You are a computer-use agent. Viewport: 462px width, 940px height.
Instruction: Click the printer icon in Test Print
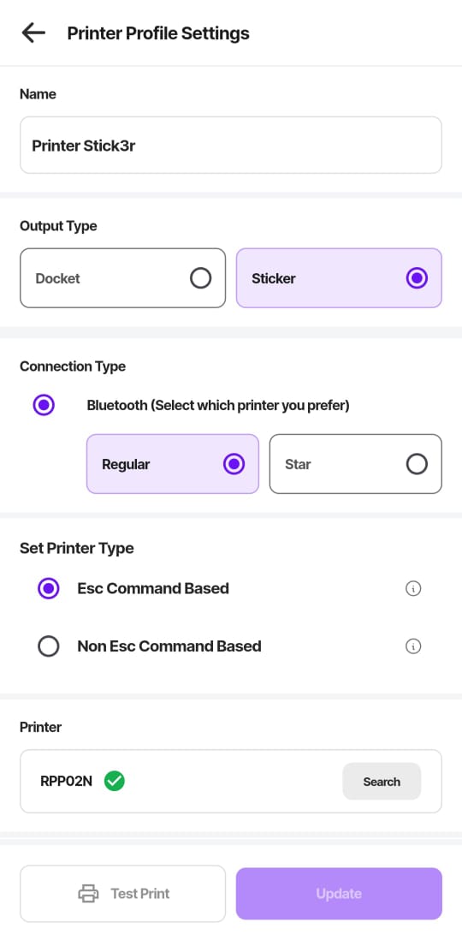tap(88, 893)
